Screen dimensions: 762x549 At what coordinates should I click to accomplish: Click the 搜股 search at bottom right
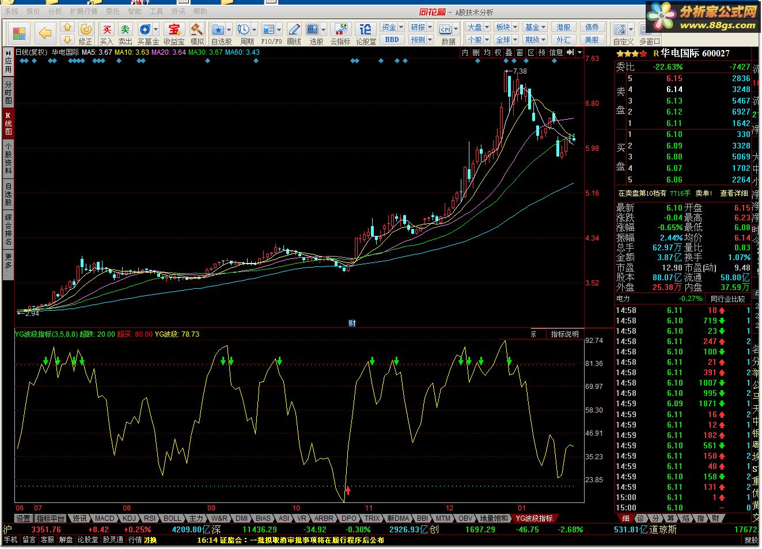tap(751, 540)
